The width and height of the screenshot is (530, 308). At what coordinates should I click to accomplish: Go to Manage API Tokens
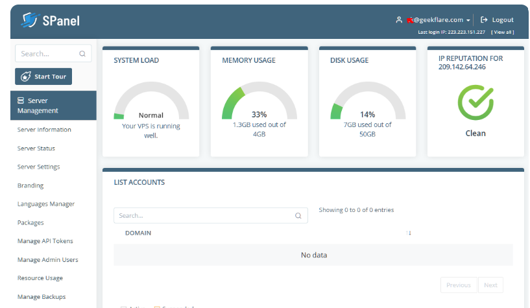(45, 241)
